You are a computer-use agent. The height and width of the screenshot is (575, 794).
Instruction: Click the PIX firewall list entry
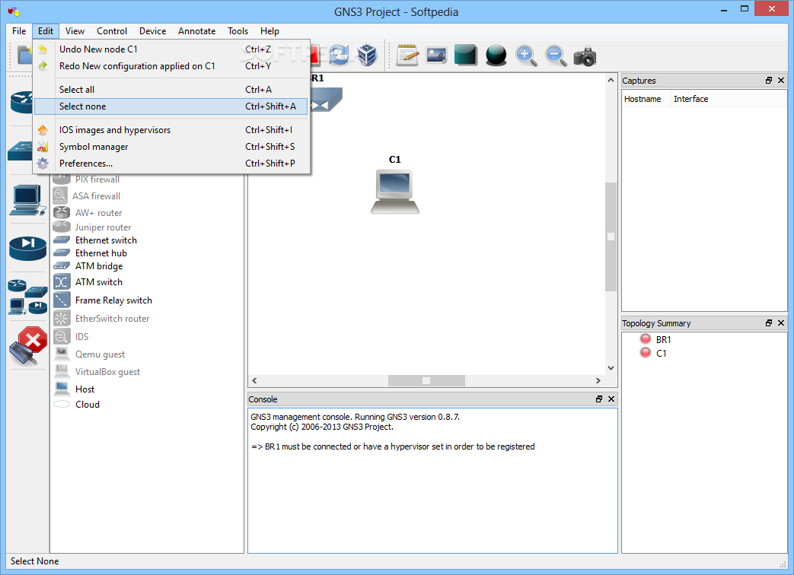coord(97,179)
